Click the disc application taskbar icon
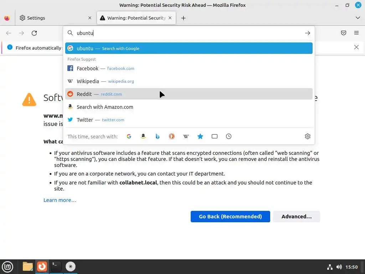This screenshot has width=365, height=274. tap(70, 267)
